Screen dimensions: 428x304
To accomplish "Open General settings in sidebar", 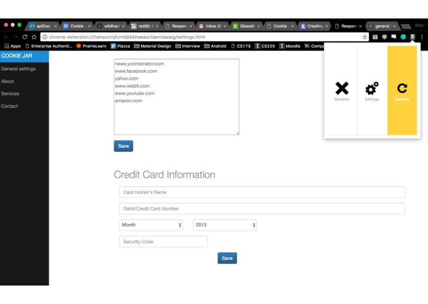I will pyautogui.click(x=18, y=69).
